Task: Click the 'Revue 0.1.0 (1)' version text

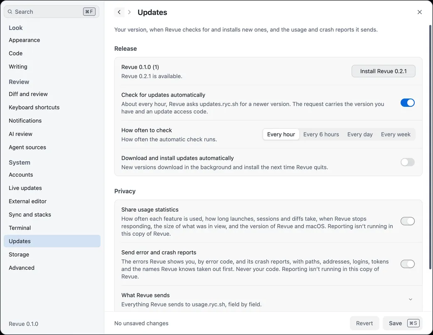Action: pyautogui.click(x=140, y=67)
